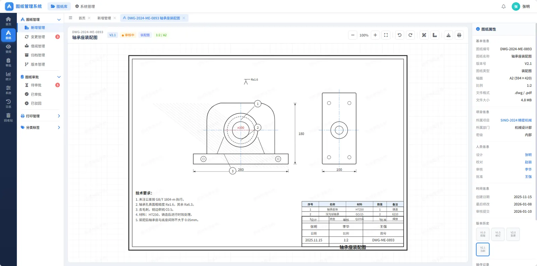Print the current drawing
Viewport: 537px width, 266px height.
(x=459, y=35)
